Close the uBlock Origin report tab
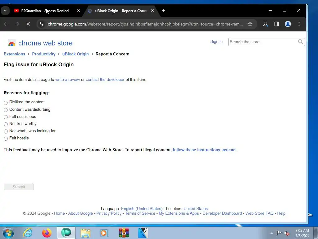 point(152,11)
